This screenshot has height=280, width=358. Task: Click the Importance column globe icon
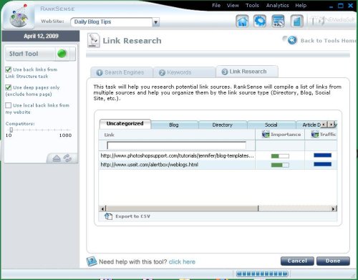click(266, 134)
